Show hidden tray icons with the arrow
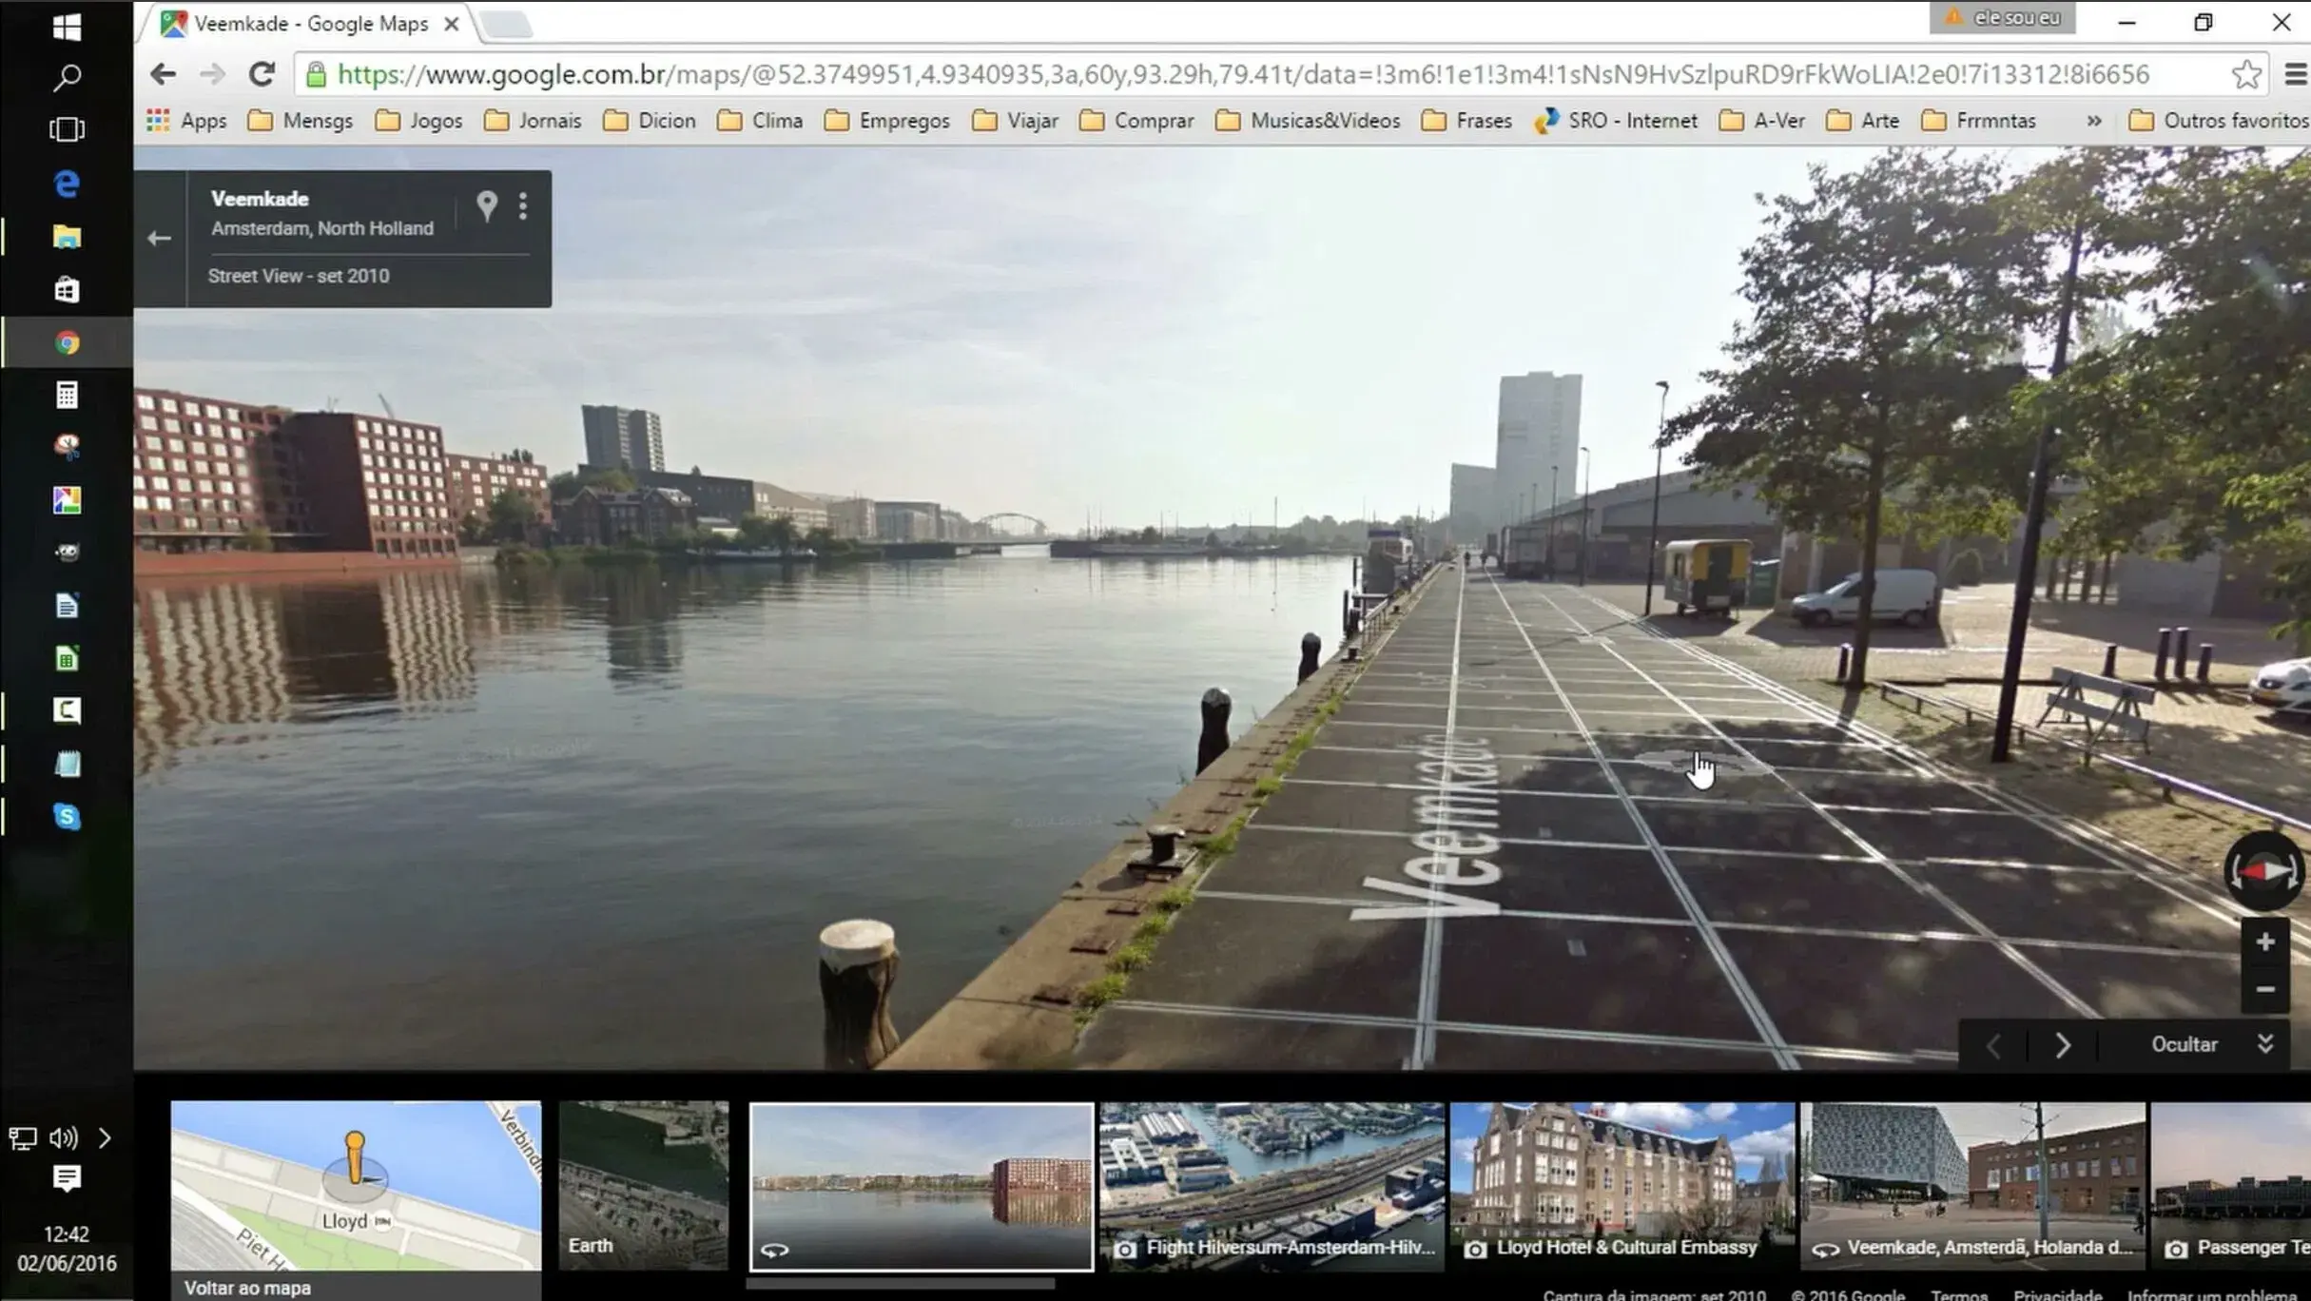This screenshot has width=2311, height=1301. (105, 1136)
